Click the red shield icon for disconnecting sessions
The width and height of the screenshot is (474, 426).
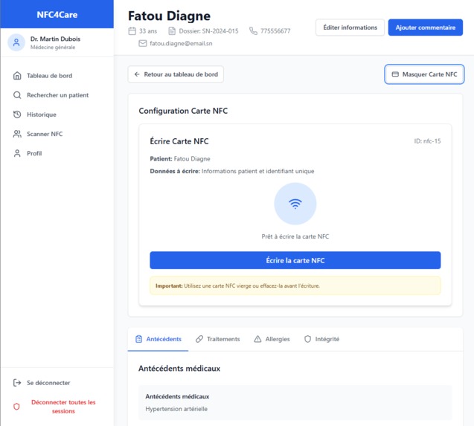tap(16, 407)
